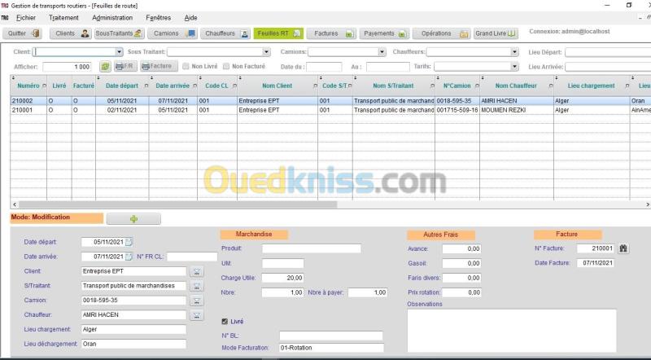Expand the Camions filter dropdown

382,52
